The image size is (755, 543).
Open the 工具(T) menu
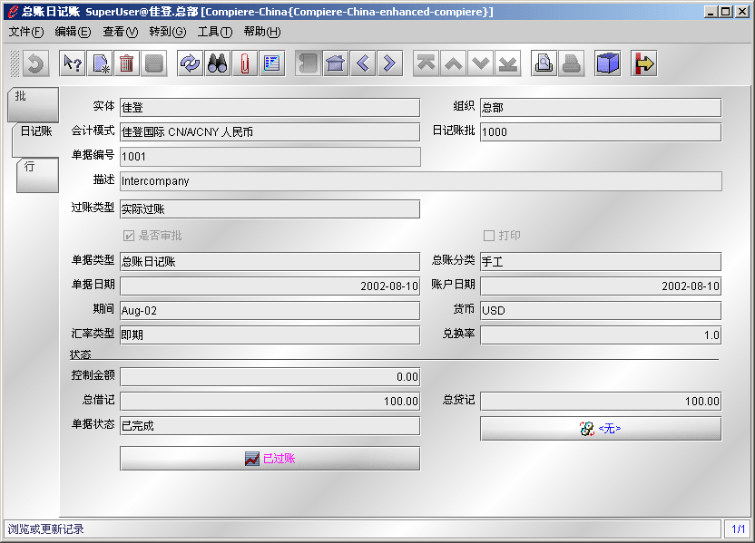point(214,32)
